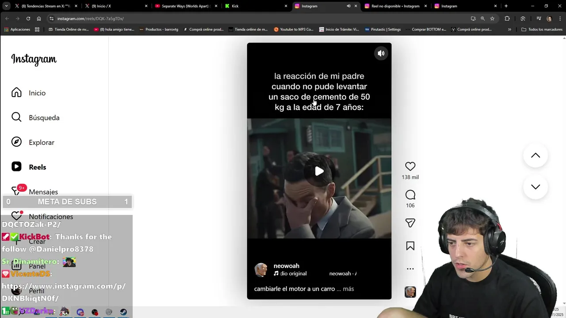Viewport: 566px width, 318px height.
Task: Go to the previous reel with up chevron
Action: coord(535,155)
